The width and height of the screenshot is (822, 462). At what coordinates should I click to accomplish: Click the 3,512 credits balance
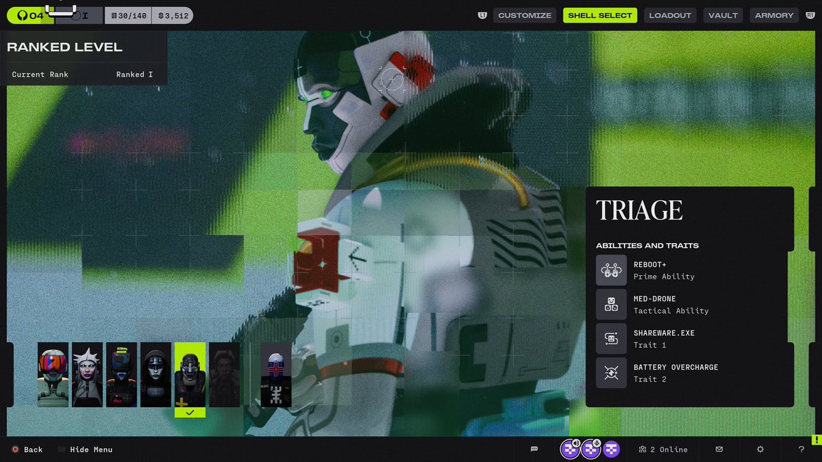tap(172, 15)
